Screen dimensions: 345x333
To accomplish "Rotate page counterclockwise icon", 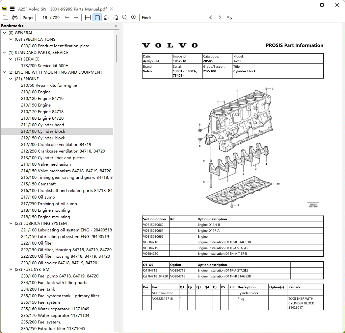I will (106, 17).
